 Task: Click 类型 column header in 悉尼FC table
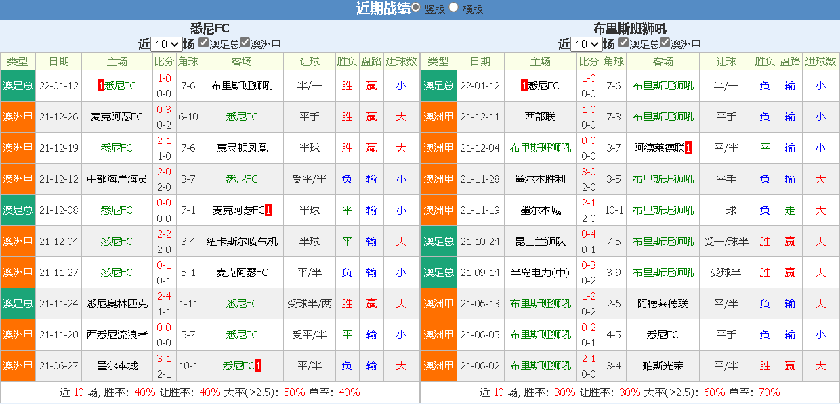coord(18,62)
